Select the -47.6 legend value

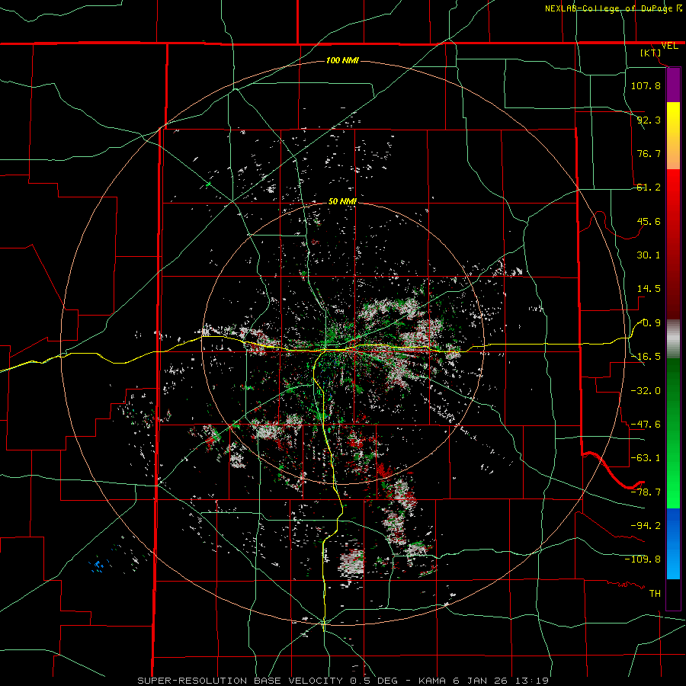(x=646, y=425)
